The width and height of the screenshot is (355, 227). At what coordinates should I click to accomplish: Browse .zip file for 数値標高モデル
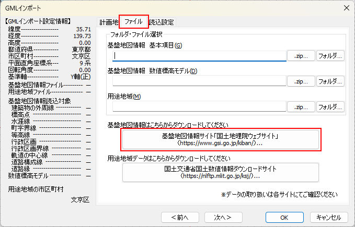click(x=301, y=81)
